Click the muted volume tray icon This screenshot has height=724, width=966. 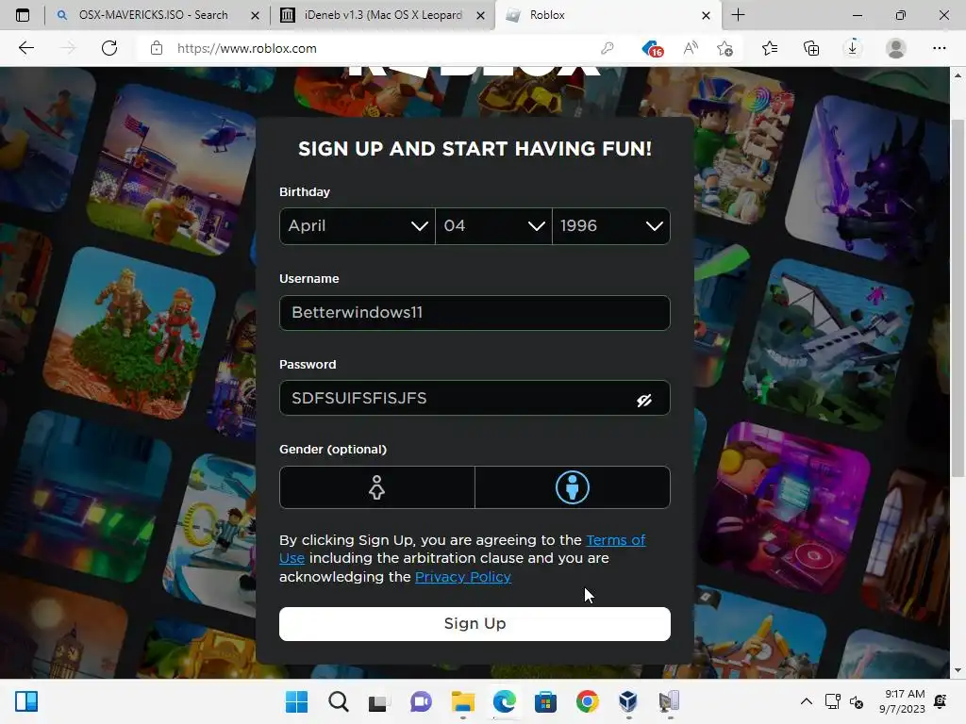tap(857, 701)
